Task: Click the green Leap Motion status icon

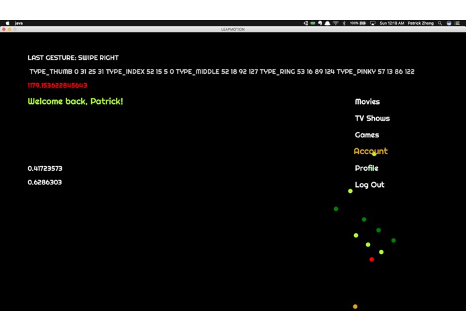Action: (x=313, y=23)
